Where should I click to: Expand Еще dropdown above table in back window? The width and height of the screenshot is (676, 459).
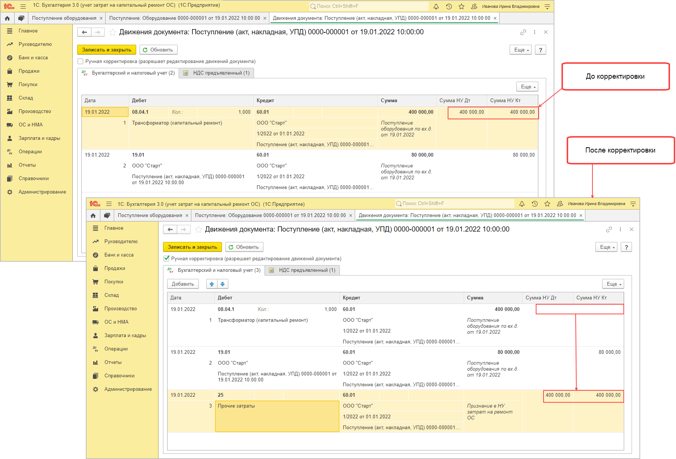click(x=528, y=87)
